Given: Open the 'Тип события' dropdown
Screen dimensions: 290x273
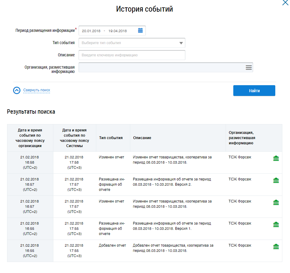Looking at the screenshot, I should pos(132,43).
